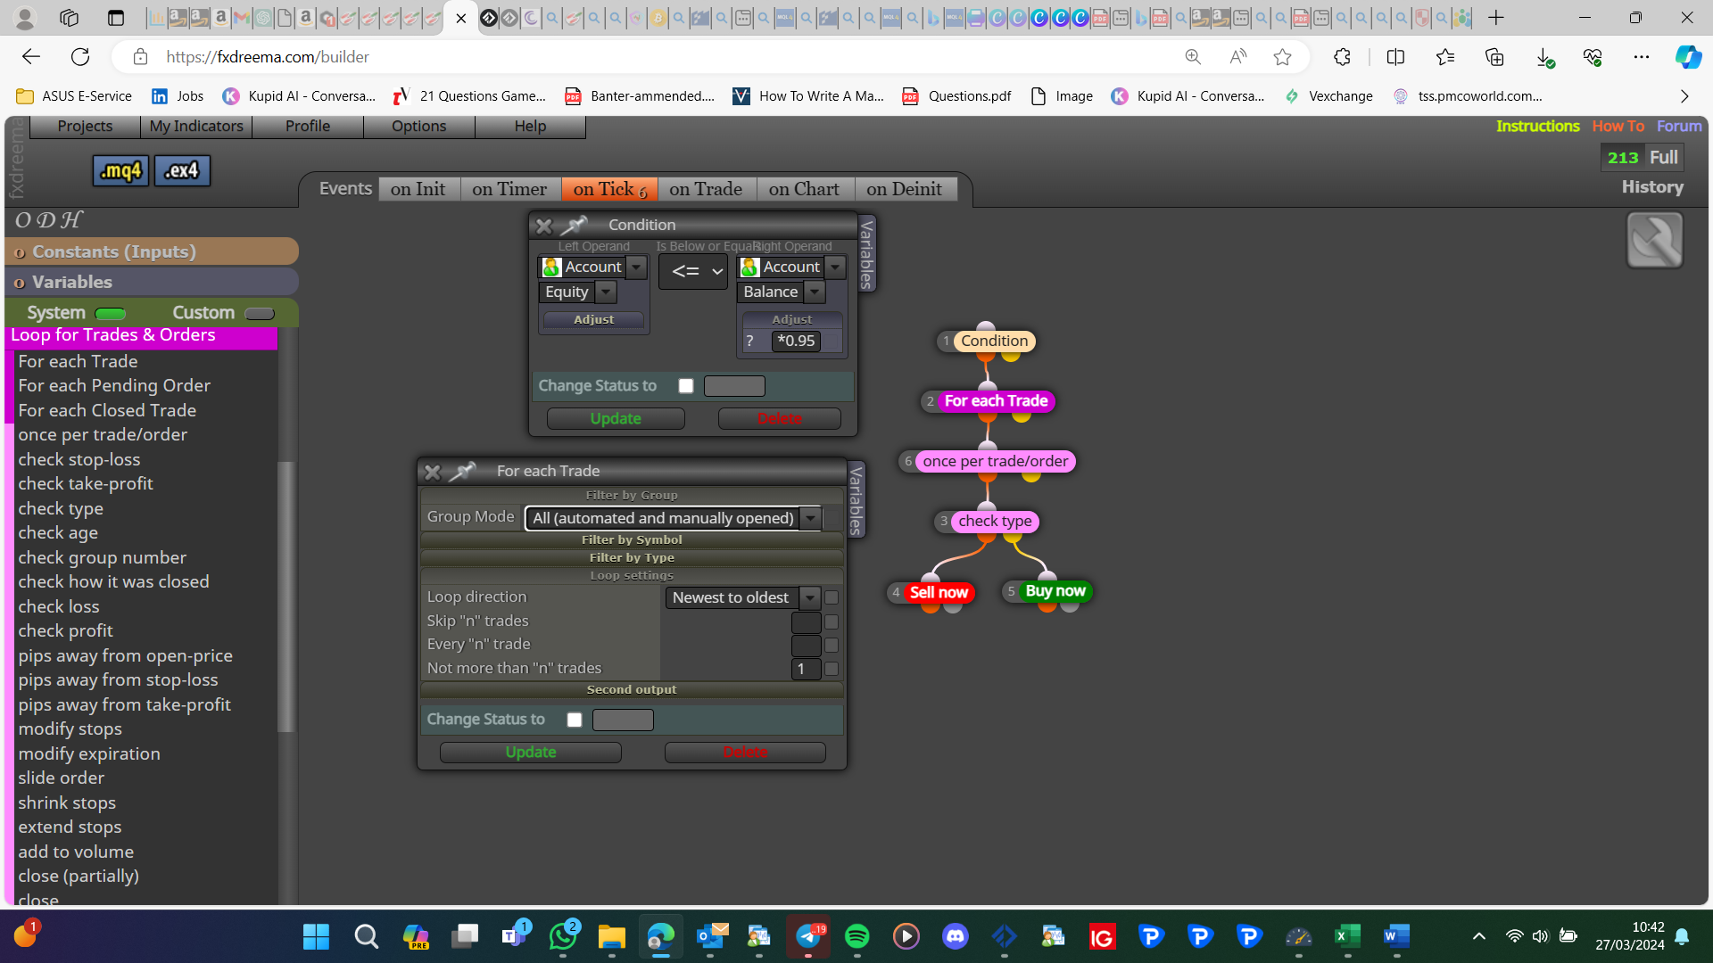1713x963 pixels.
Task: Click the Skip "n" trades input field
Action: pos(807,621)
